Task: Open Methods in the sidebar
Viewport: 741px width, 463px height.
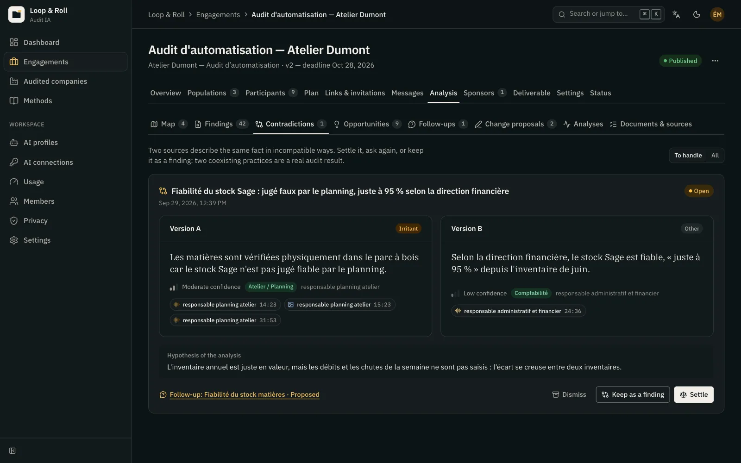Action: (x=65, y=101)
